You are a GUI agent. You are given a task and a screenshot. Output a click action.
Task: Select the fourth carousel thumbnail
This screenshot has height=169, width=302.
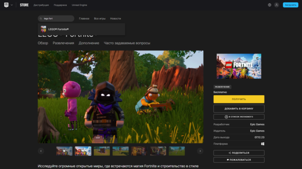coord(120,151)
